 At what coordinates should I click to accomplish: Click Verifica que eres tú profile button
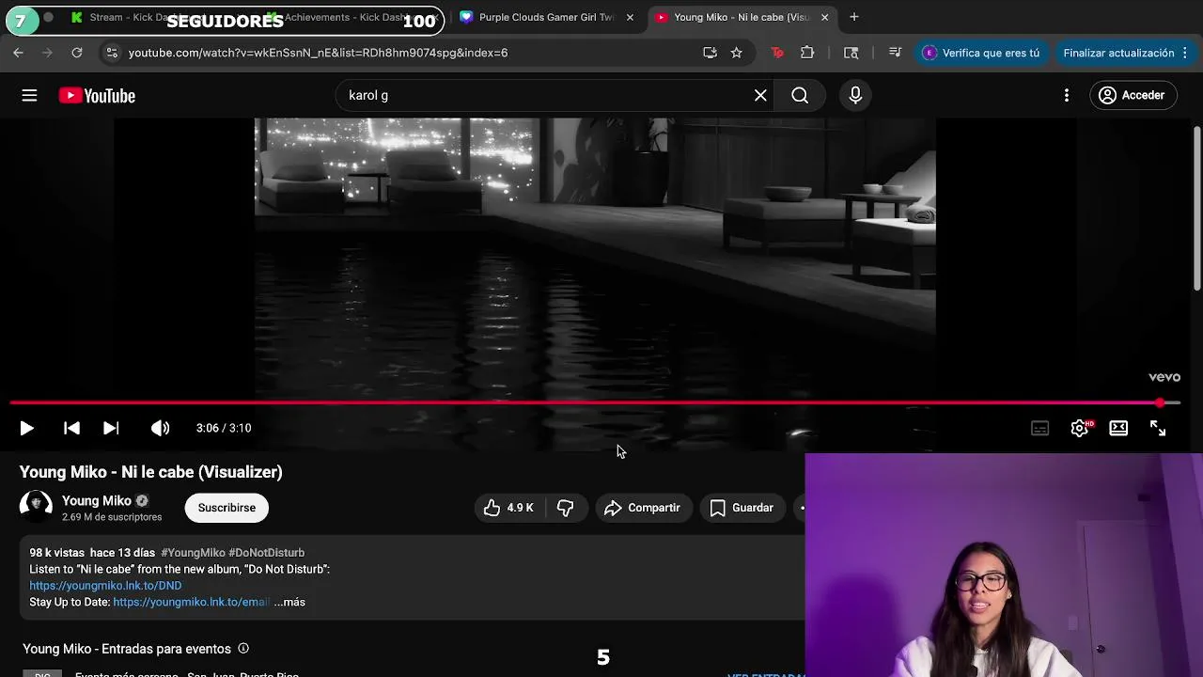982,53
